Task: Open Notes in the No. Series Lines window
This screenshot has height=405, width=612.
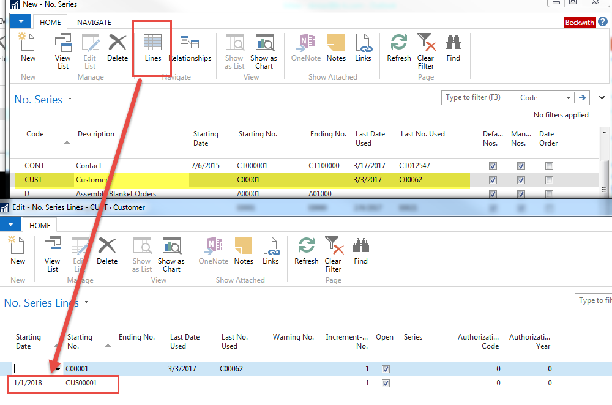Action: click(x=244, y=251)
